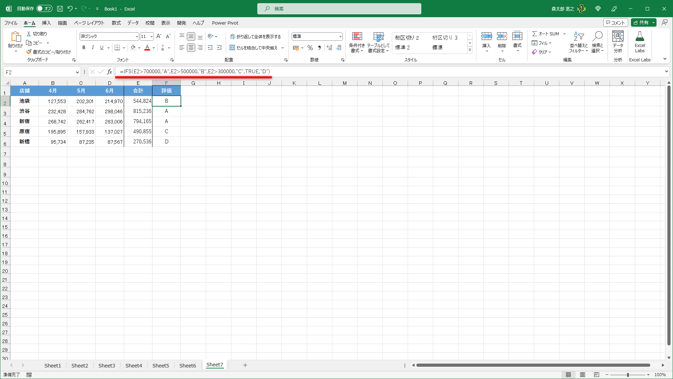Expand the fill color dropdown arrow
The width and height of the screenshot is (673, 379).
[x=140, y=48]
